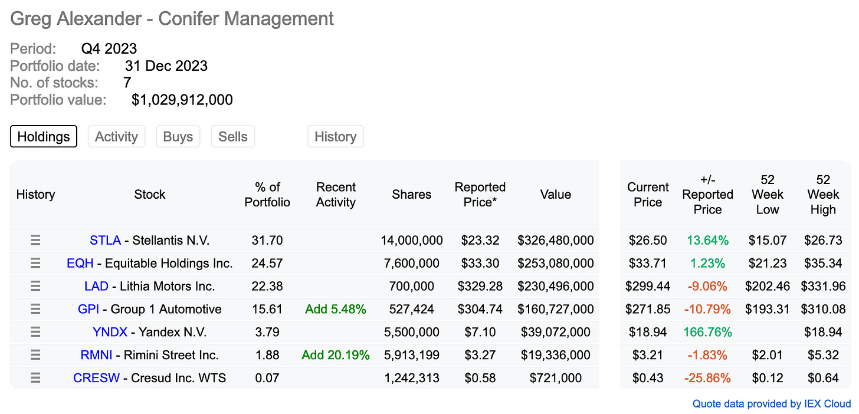Open the STLA ticker link
The height and width of the screenshot is (414, 859).
(105, 240)
